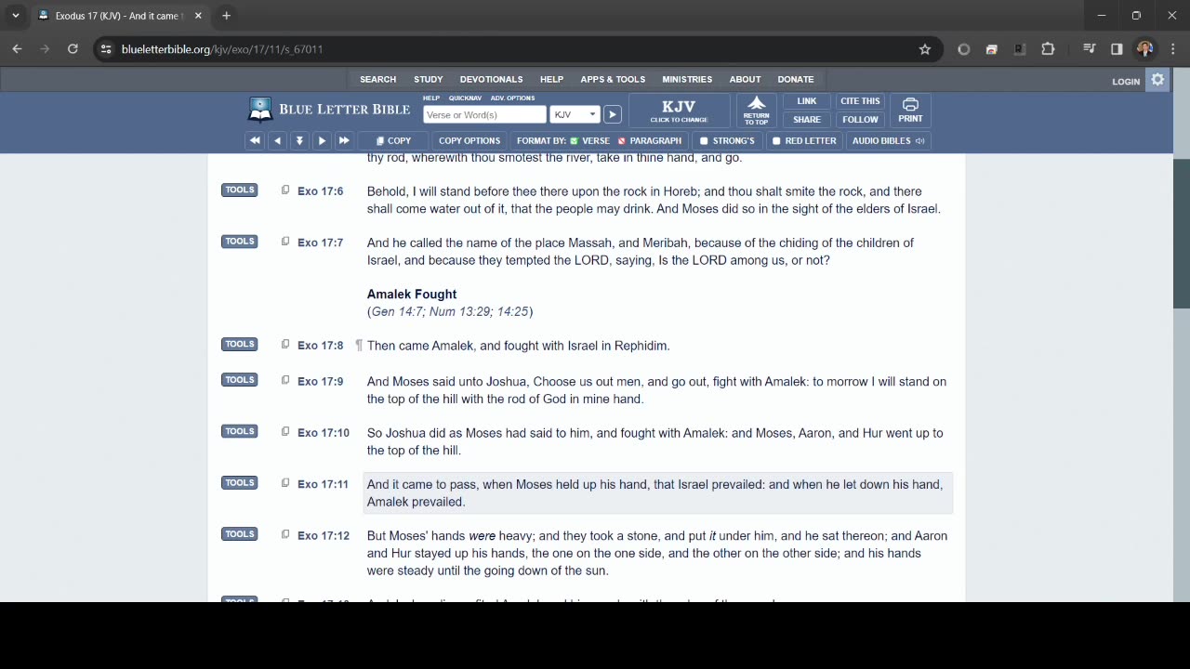Reload the page in Chrome
The image size is (1190, 669).
[x=73, y=49]
